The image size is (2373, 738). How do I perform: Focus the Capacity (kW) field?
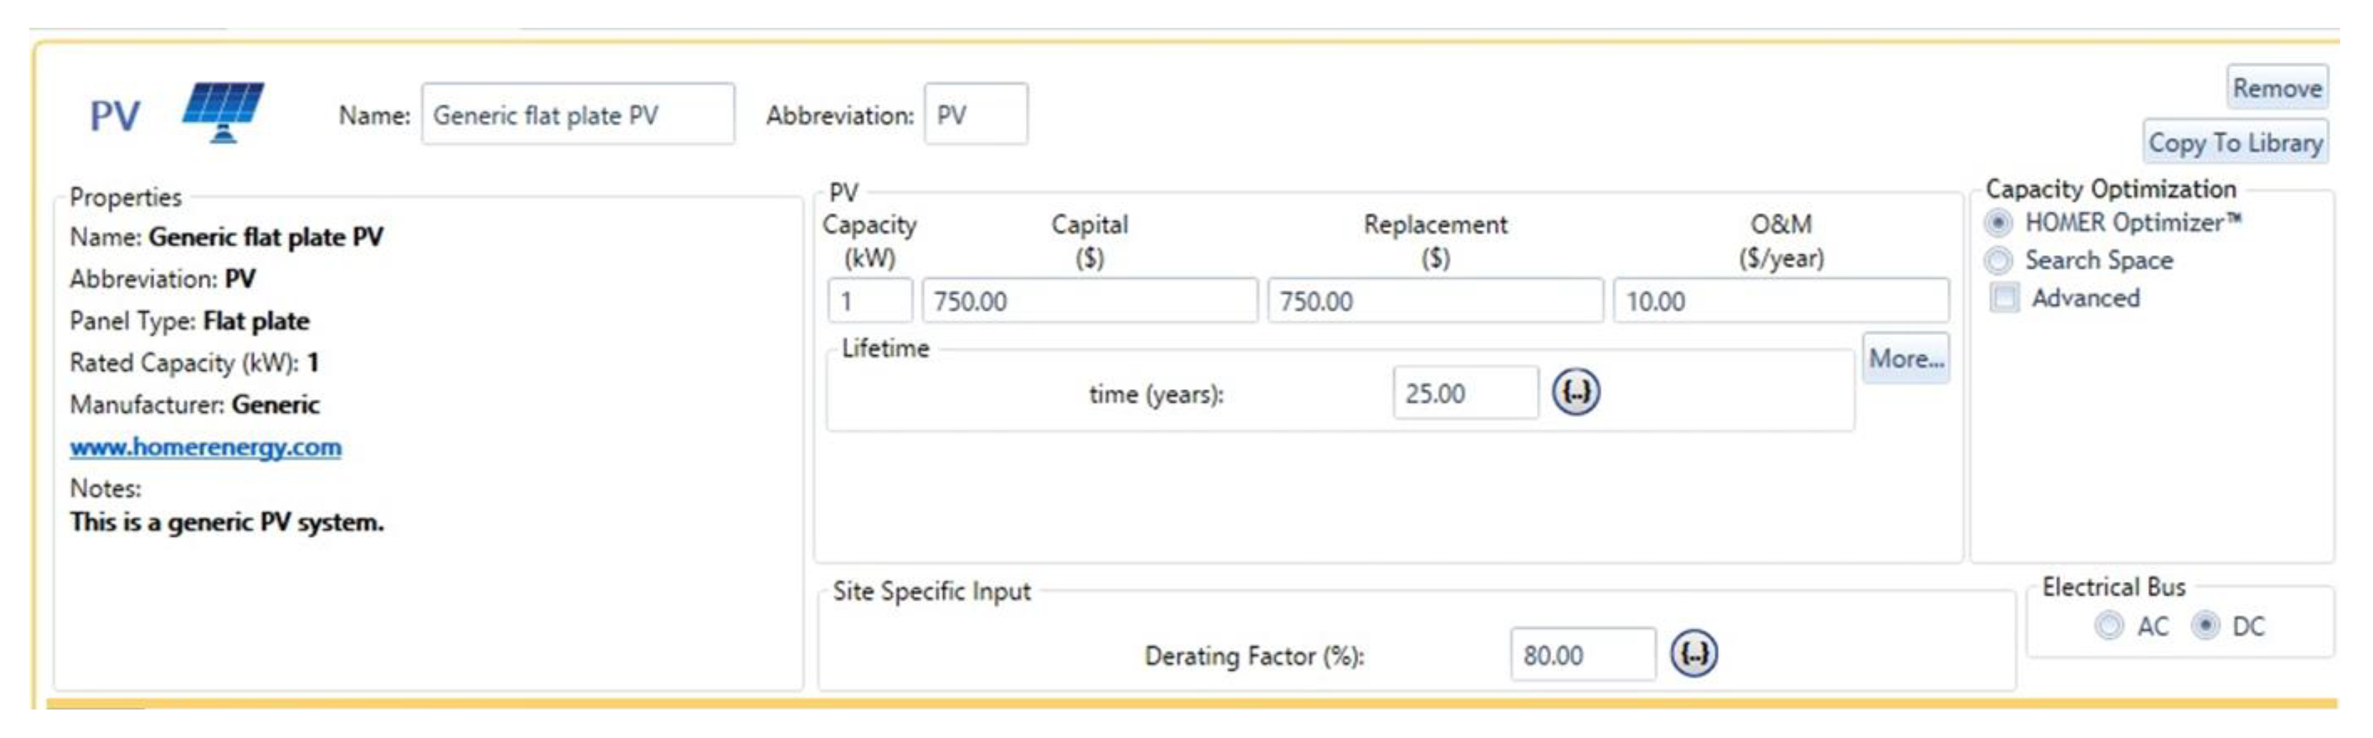[x=870, y=302]
